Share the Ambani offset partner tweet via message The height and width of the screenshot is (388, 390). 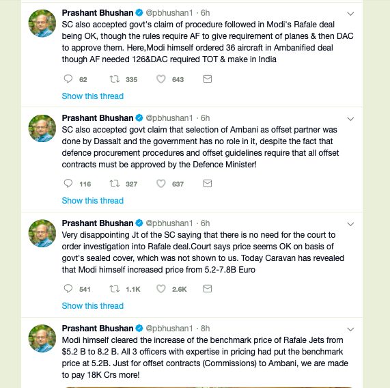pyautogui.click(x=208, y=184)
